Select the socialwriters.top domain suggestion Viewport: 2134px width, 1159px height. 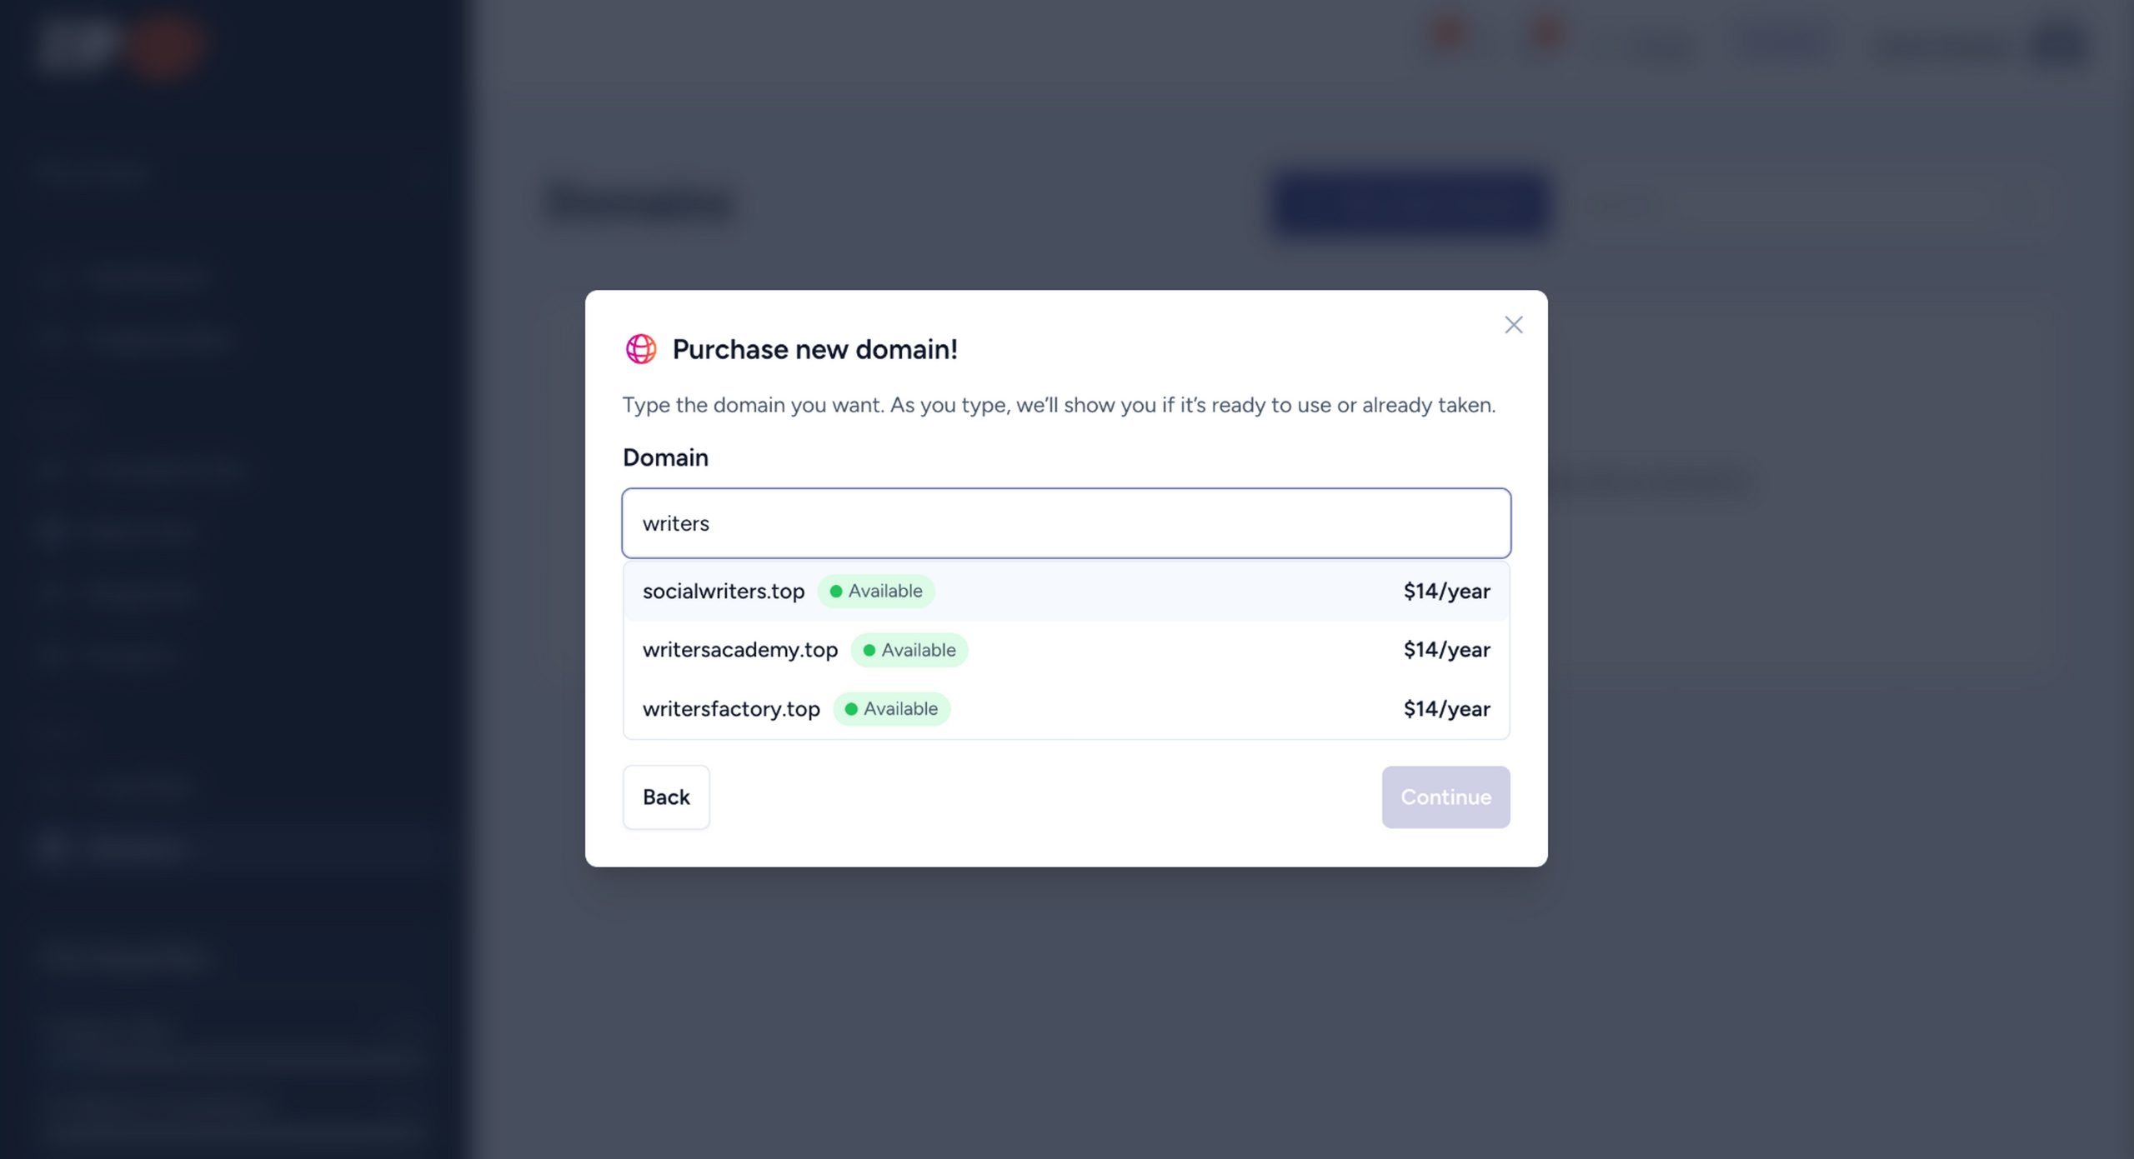[723, 592]
